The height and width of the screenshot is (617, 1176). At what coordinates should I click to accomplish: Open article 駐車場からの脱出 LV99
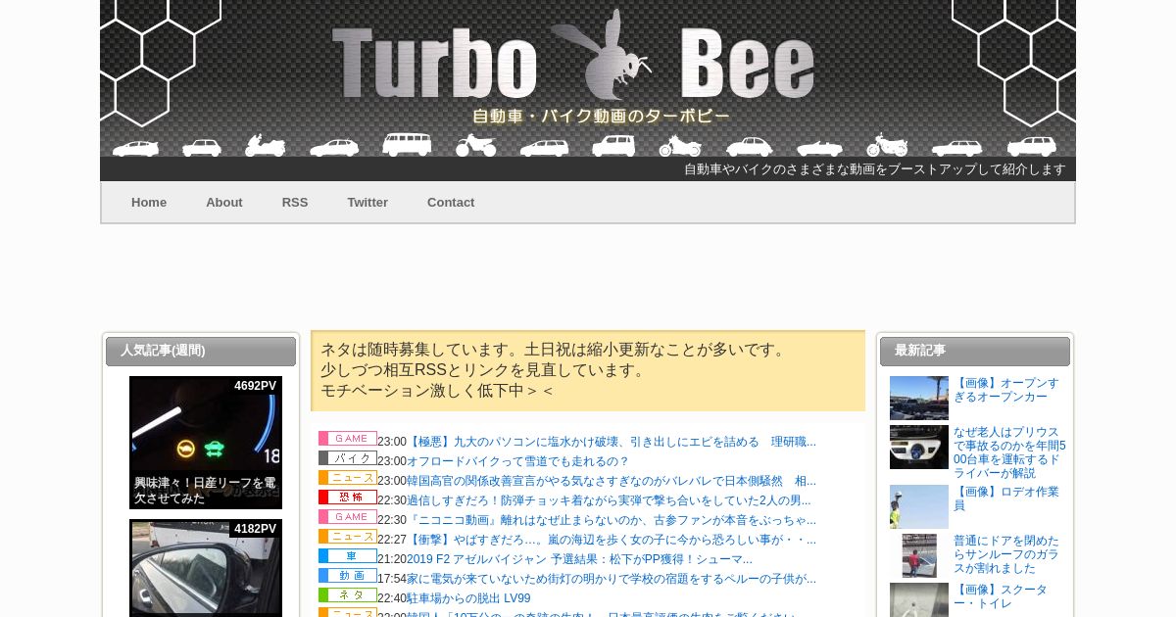click(468, 598)
